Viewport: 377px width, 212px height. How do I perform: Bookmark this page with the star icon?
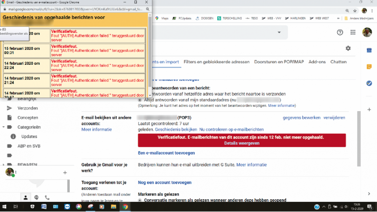coord(355,11)
